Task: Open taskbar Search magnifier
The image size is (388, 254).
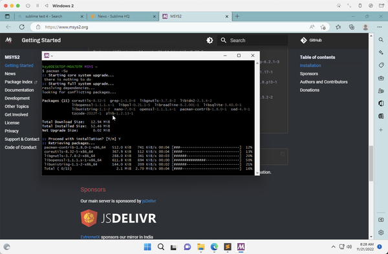Action: point(161,247)
